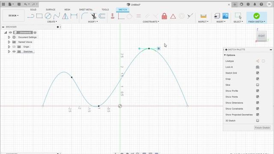Viewport: 274px width, 154px height.
Task: Select the Rectangle sketch tool
Action: (39, 16)
